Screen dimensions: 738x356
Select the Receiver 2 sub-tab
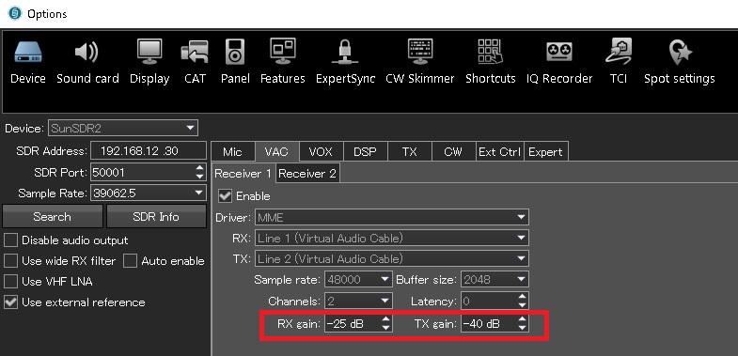click(307, 174)
